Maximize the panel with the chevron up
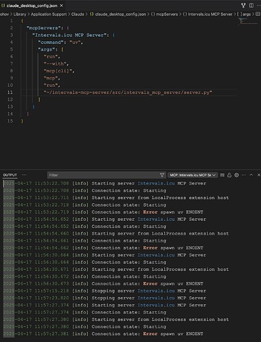Viewport: 261px width, 342px height. (x=251, y=175)
